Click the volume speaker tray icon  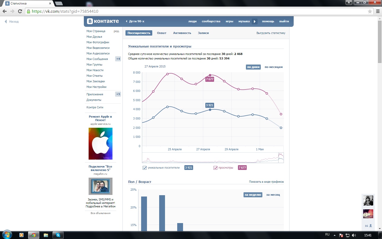[x=354, y=235]
